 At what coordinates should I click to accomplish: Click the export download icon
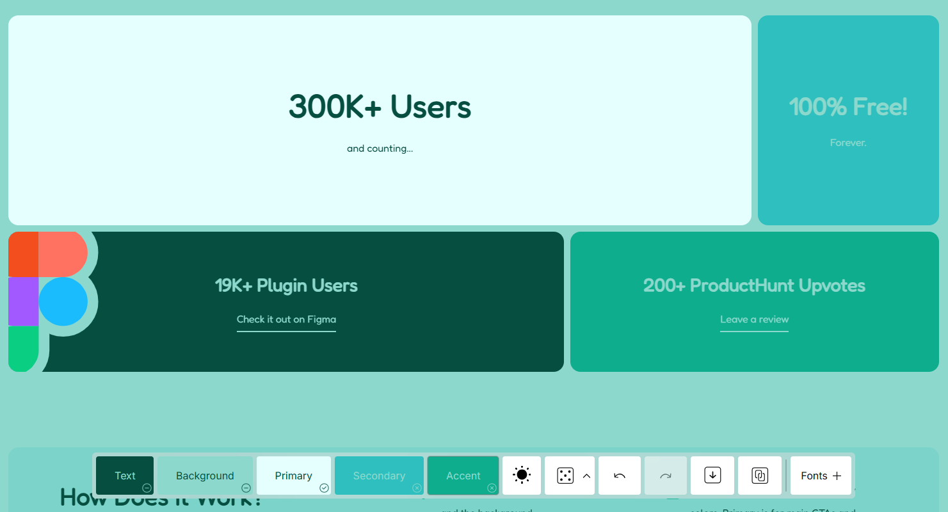pos(712,476)
